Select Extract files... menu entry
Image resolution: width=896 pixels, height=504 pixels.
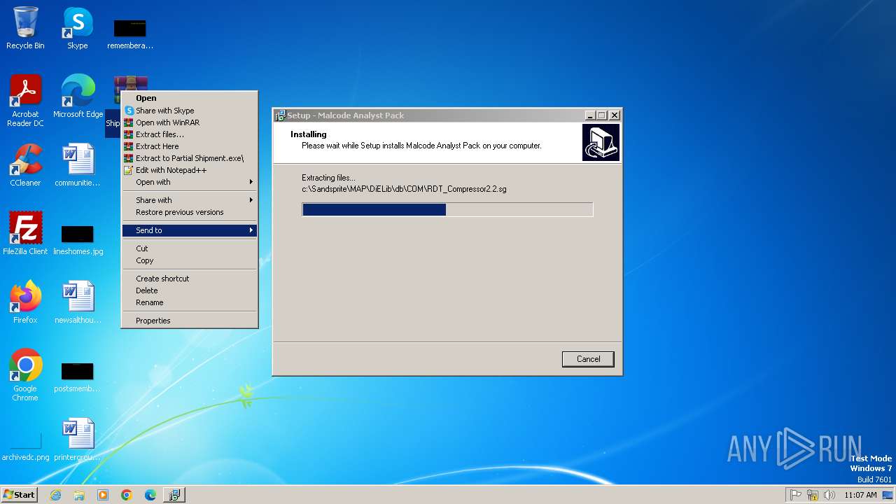coord(190,134)
